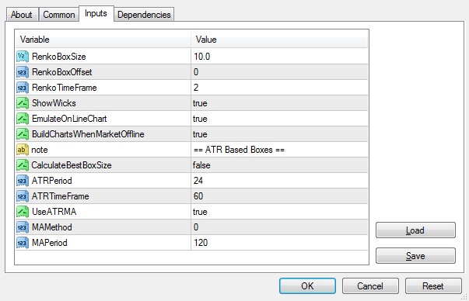
Task: Select the RenkoBoxOffset value cell
Action: pos(279,72)
